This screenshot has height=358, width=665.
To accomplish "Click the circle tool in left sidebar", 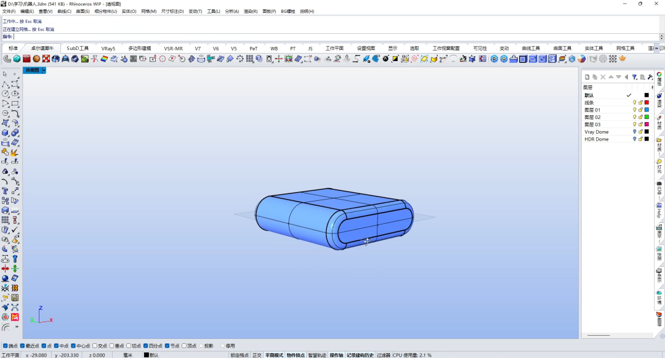I will coord(5,94).
